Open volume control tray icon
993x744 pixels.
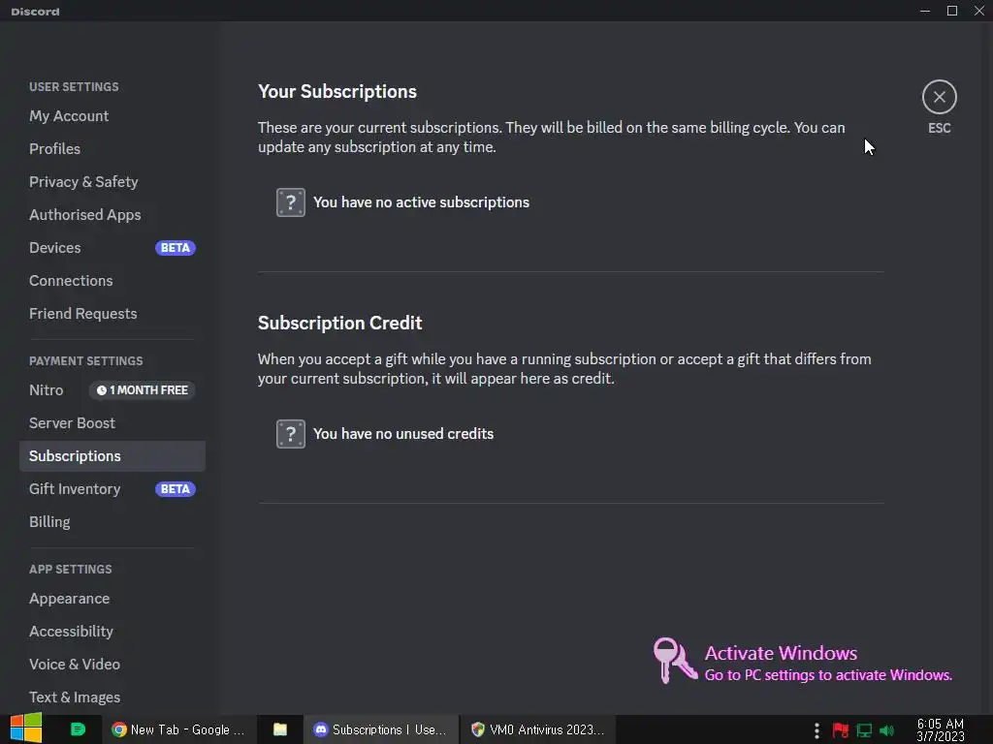coord(886,730)
